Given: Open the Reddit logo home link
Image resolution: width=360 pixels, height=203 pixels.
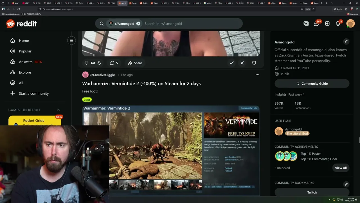Looking at the screenshot, I should point(22,24).
